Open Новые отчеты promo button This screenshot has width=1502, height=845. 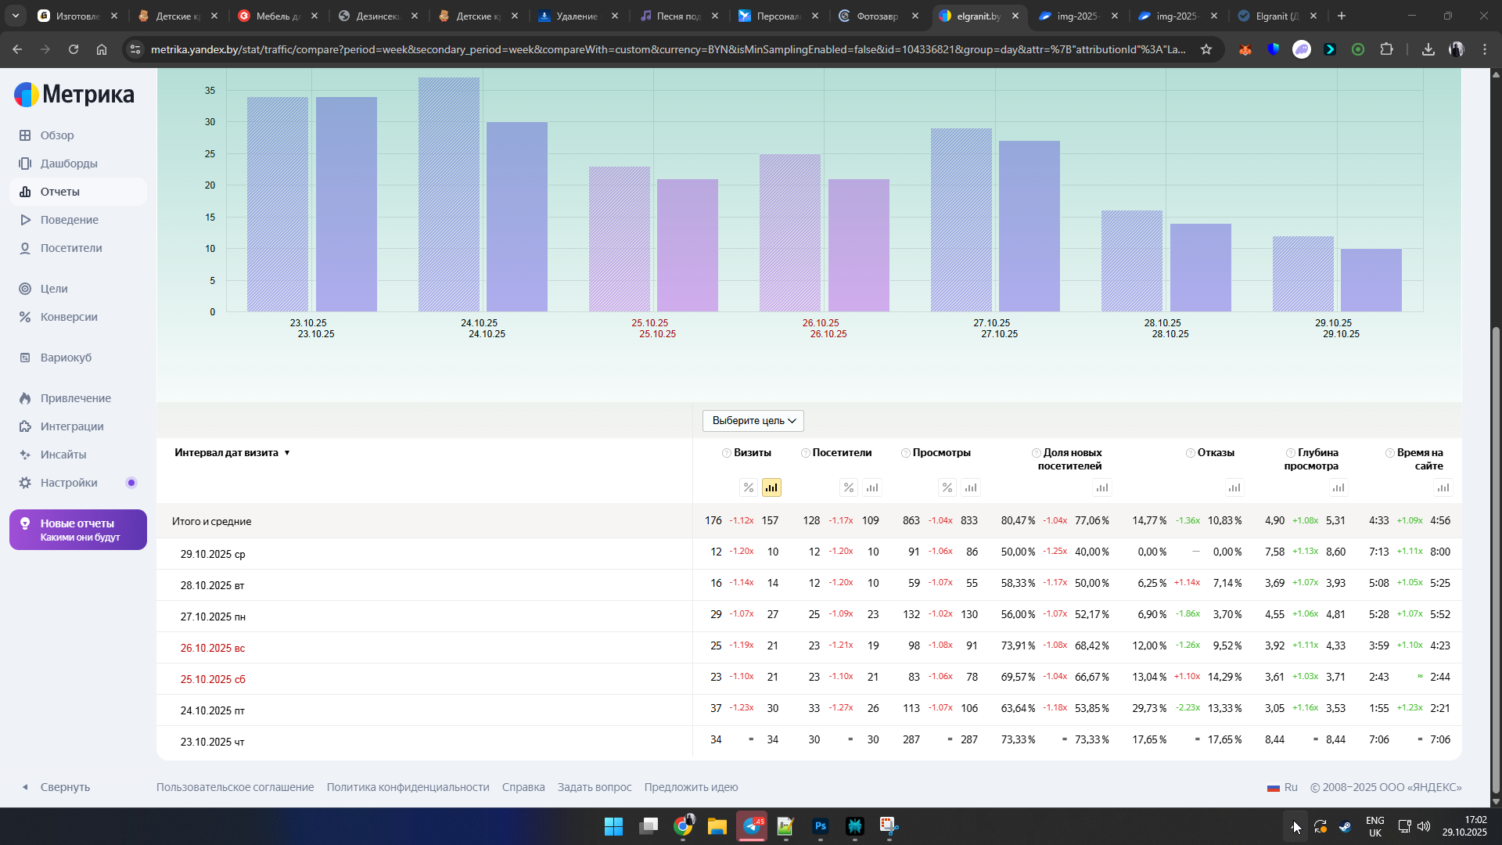(x=78, y=530)
